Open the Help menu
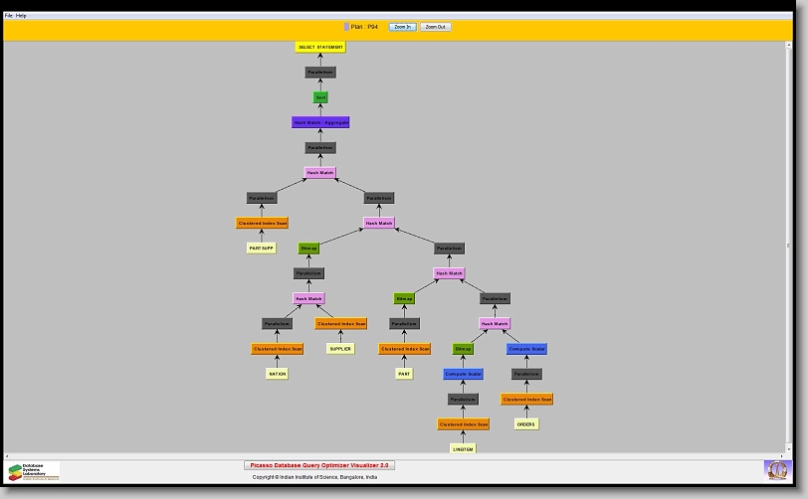The width and height of the screenshot is (808, 499). pos(22,16)
